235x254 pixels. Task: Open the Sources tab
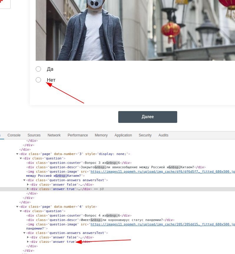34,135
